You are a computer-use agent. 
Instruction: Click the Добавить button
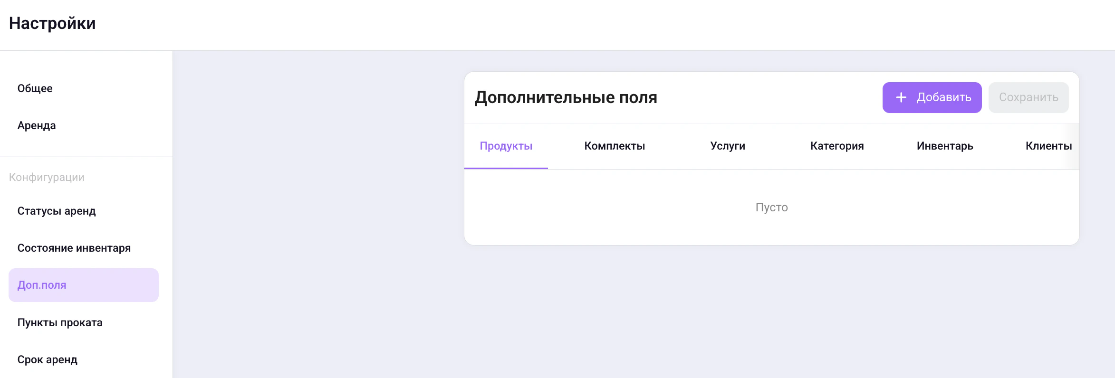[932, 97]
